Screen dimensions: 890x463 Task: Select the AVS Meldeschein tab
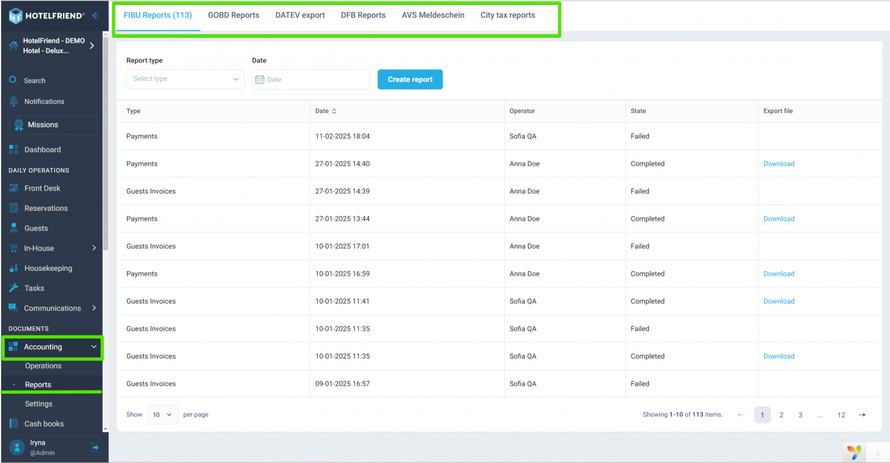(x=433, y=15)
